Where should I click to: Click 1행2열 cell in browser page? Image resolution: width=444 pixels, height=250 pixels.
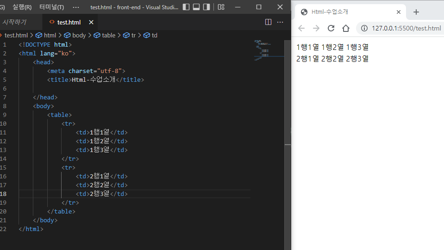pos(332,47)
